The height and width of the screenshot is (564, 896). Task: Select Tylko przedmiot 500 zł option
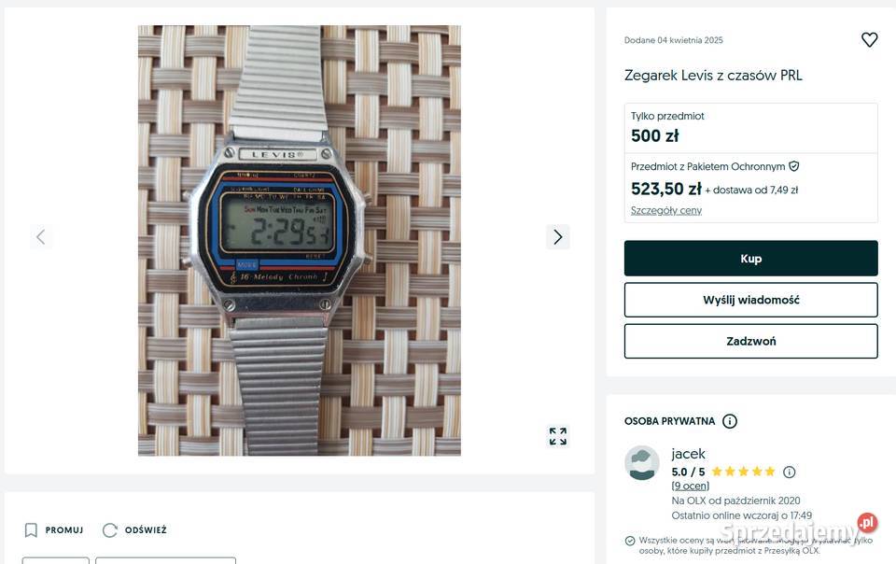[750, 128]
